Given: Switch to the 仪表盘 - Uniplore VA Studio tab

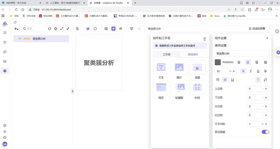Looking at the screenshot, I should pyautogui.click(x=109, y=3).
